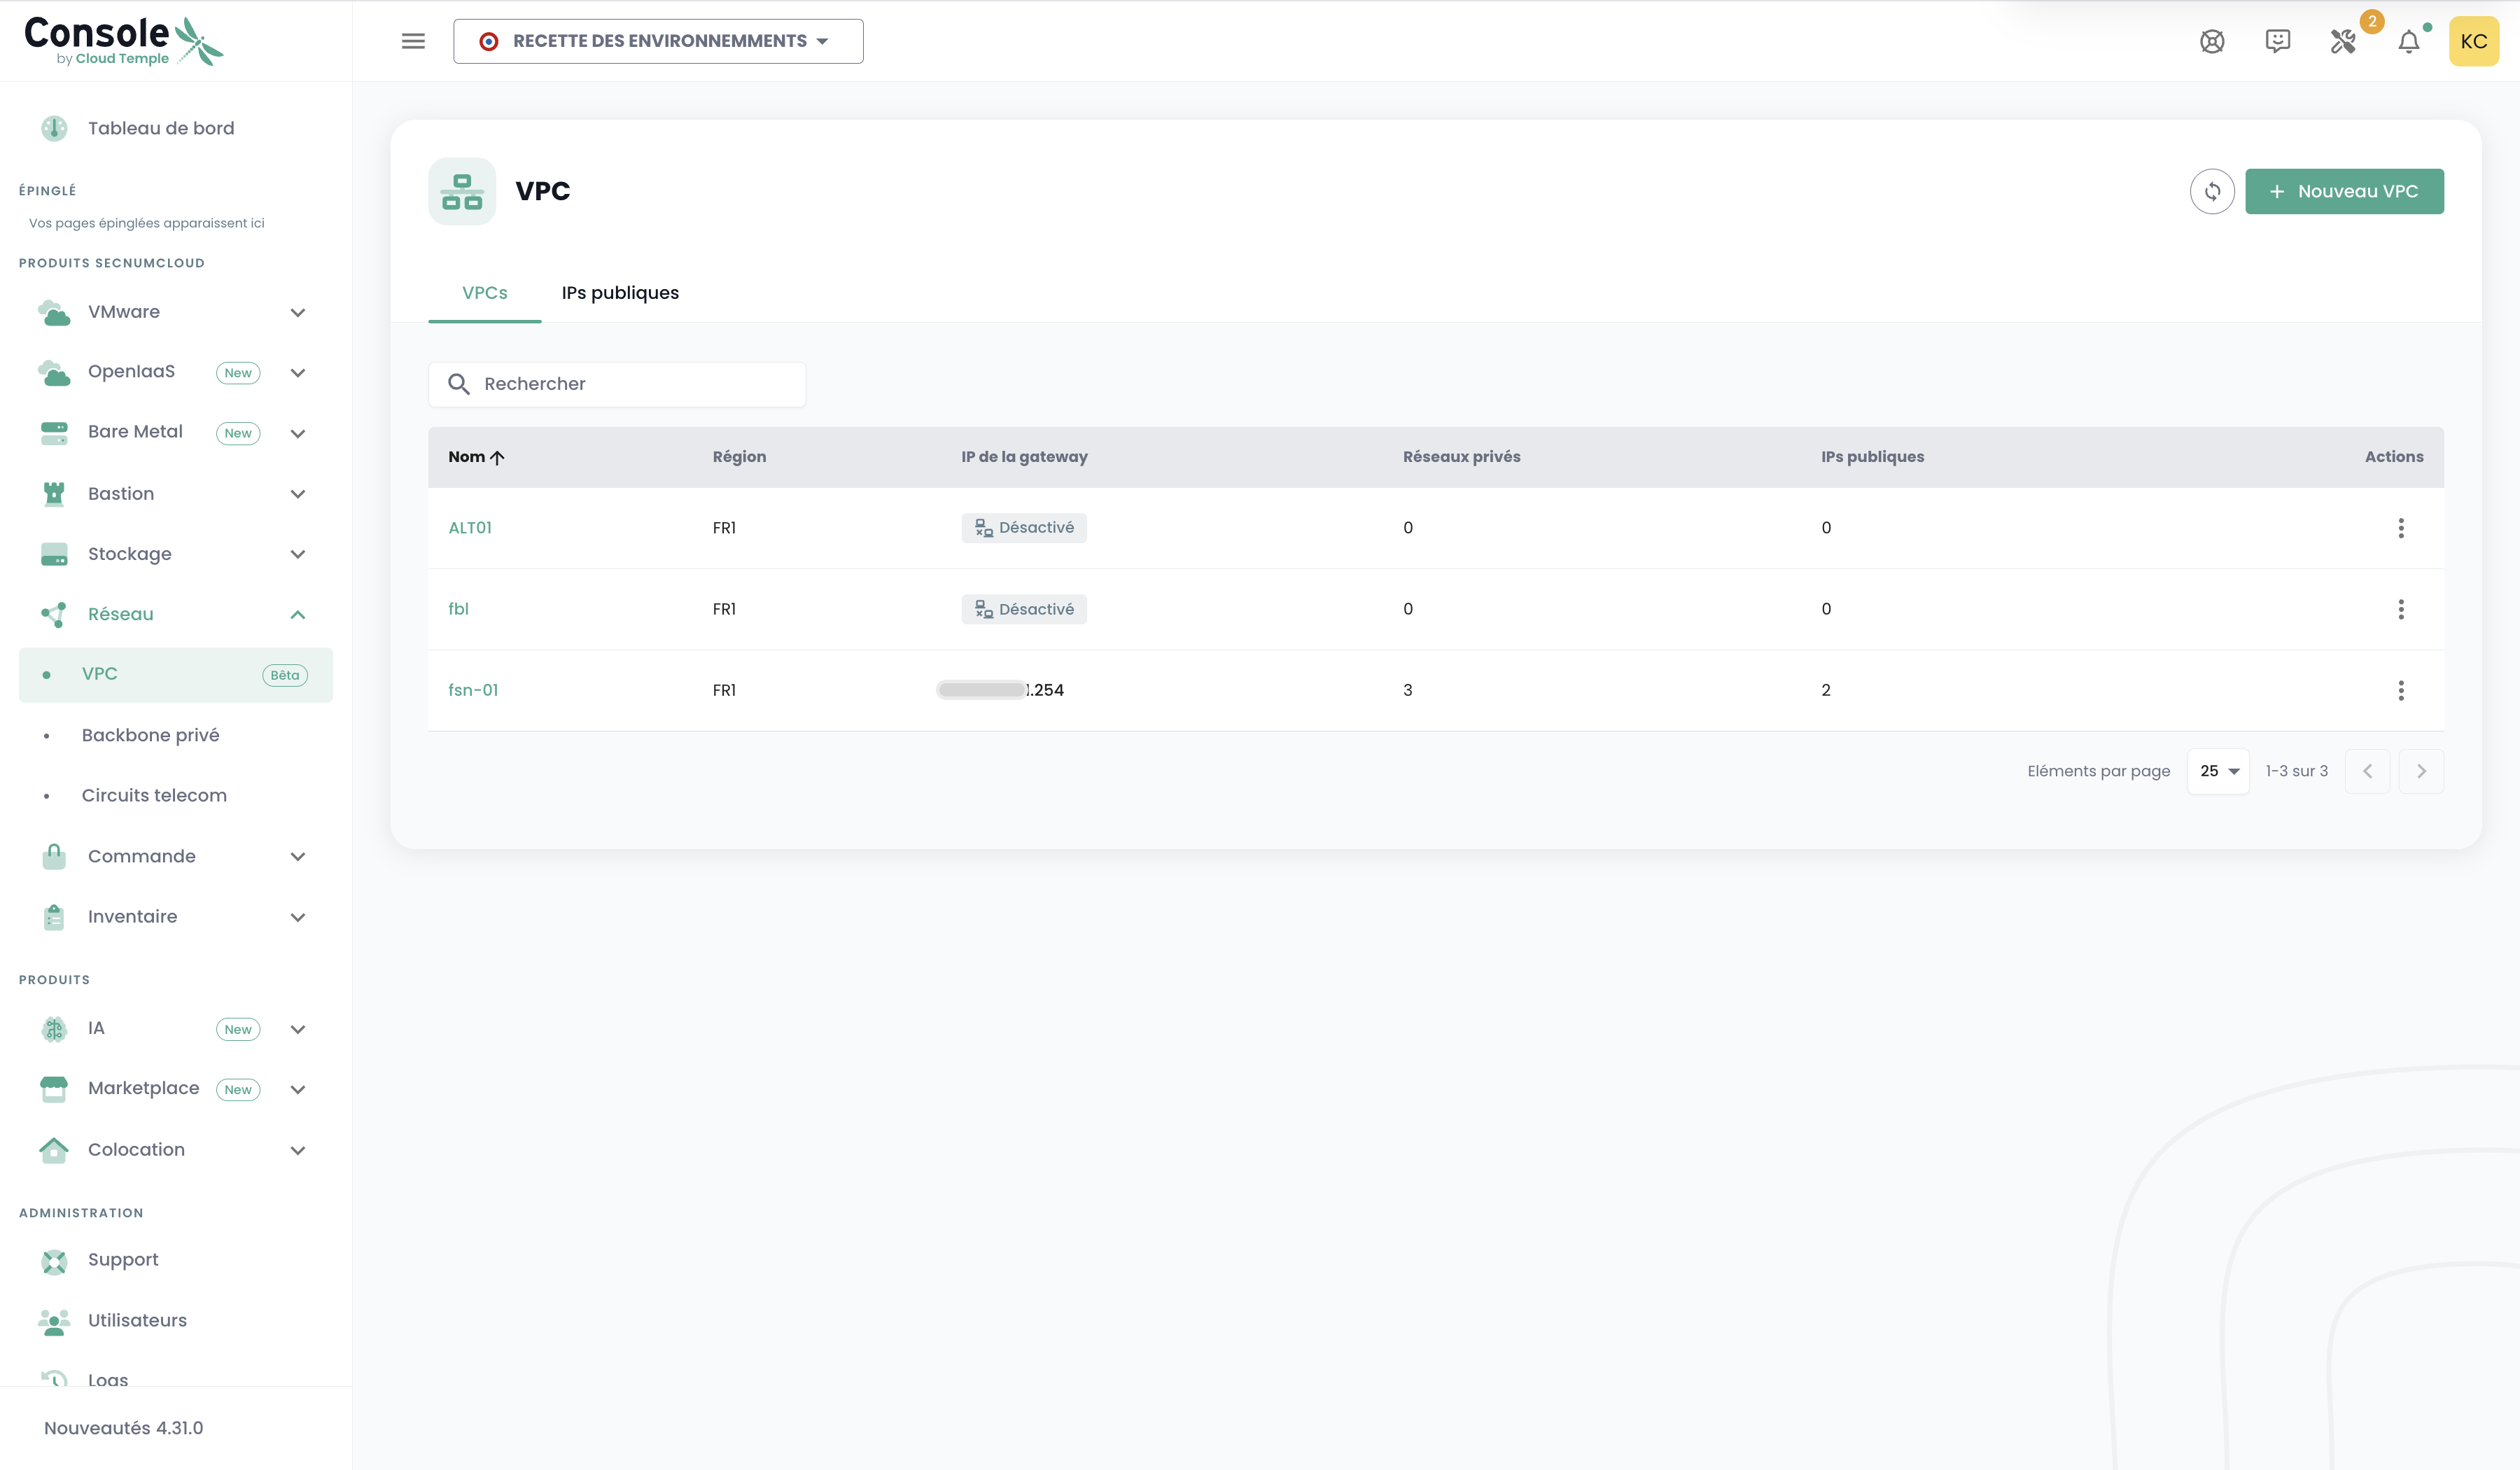Open the support lifebuoy icon in header

coord(2211,41)
